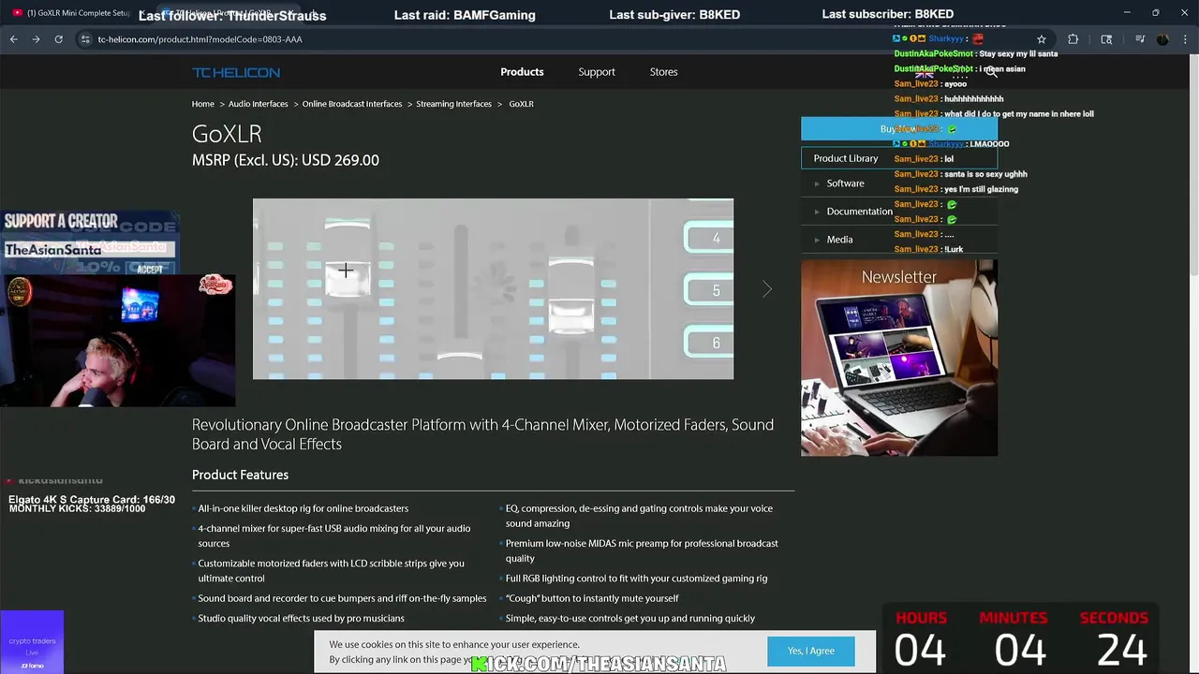Viewport: 1199px width, 674px height.
Task: Click the Cough button feature text
Action: click(592, 598)
